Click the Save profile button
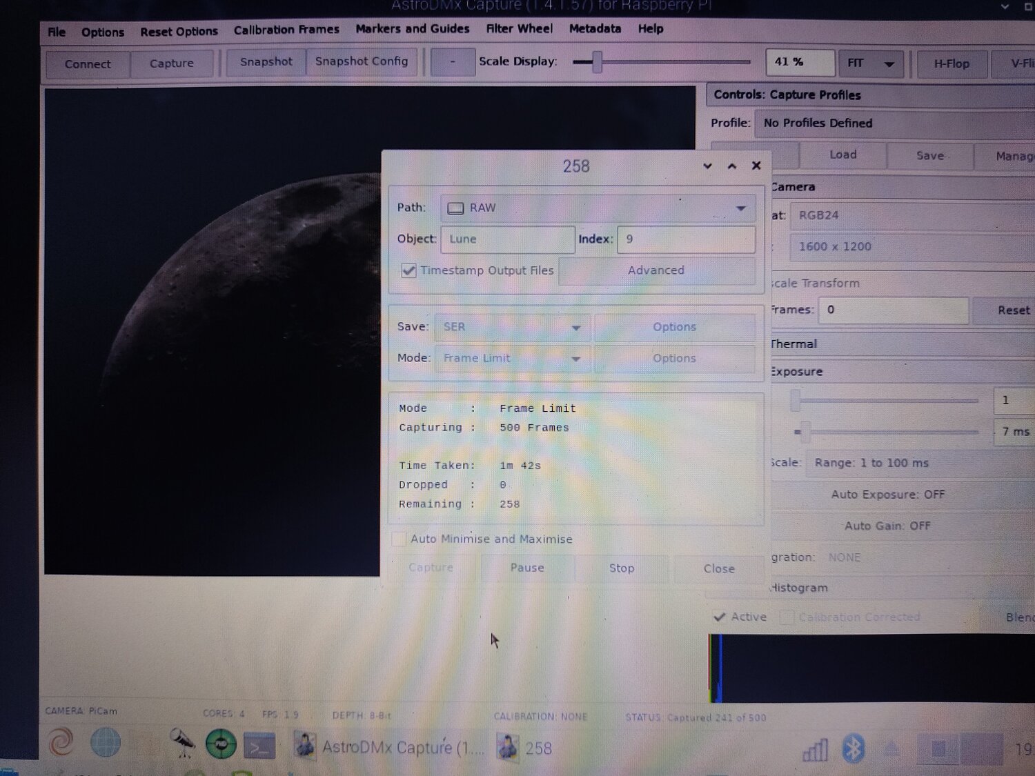This screenshot has width=1035, height=776. 930,156
